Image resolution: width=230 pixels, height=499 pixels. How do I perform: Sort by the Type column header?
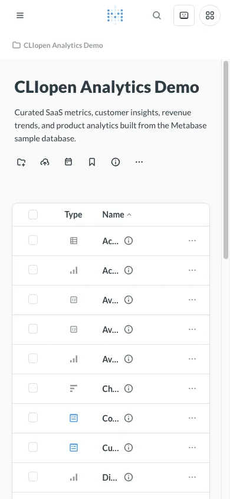73,215
